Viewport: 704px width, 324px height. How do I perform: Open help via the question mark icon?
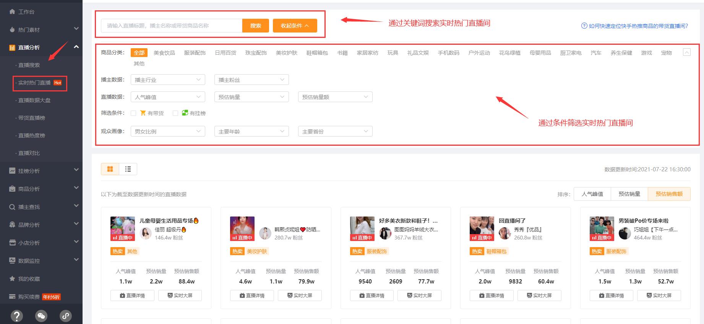(16, 316)
